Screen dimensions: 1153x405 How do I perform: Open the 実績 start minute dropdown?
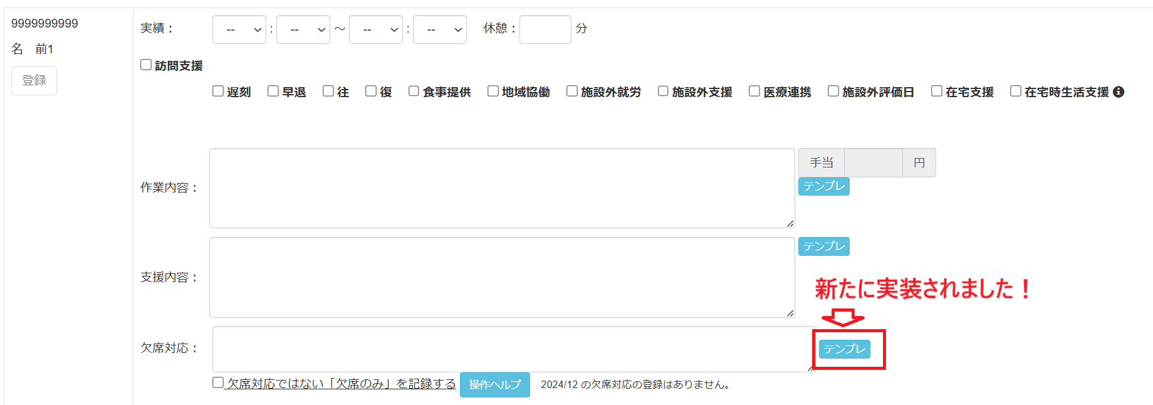click(x=303, y=29)
